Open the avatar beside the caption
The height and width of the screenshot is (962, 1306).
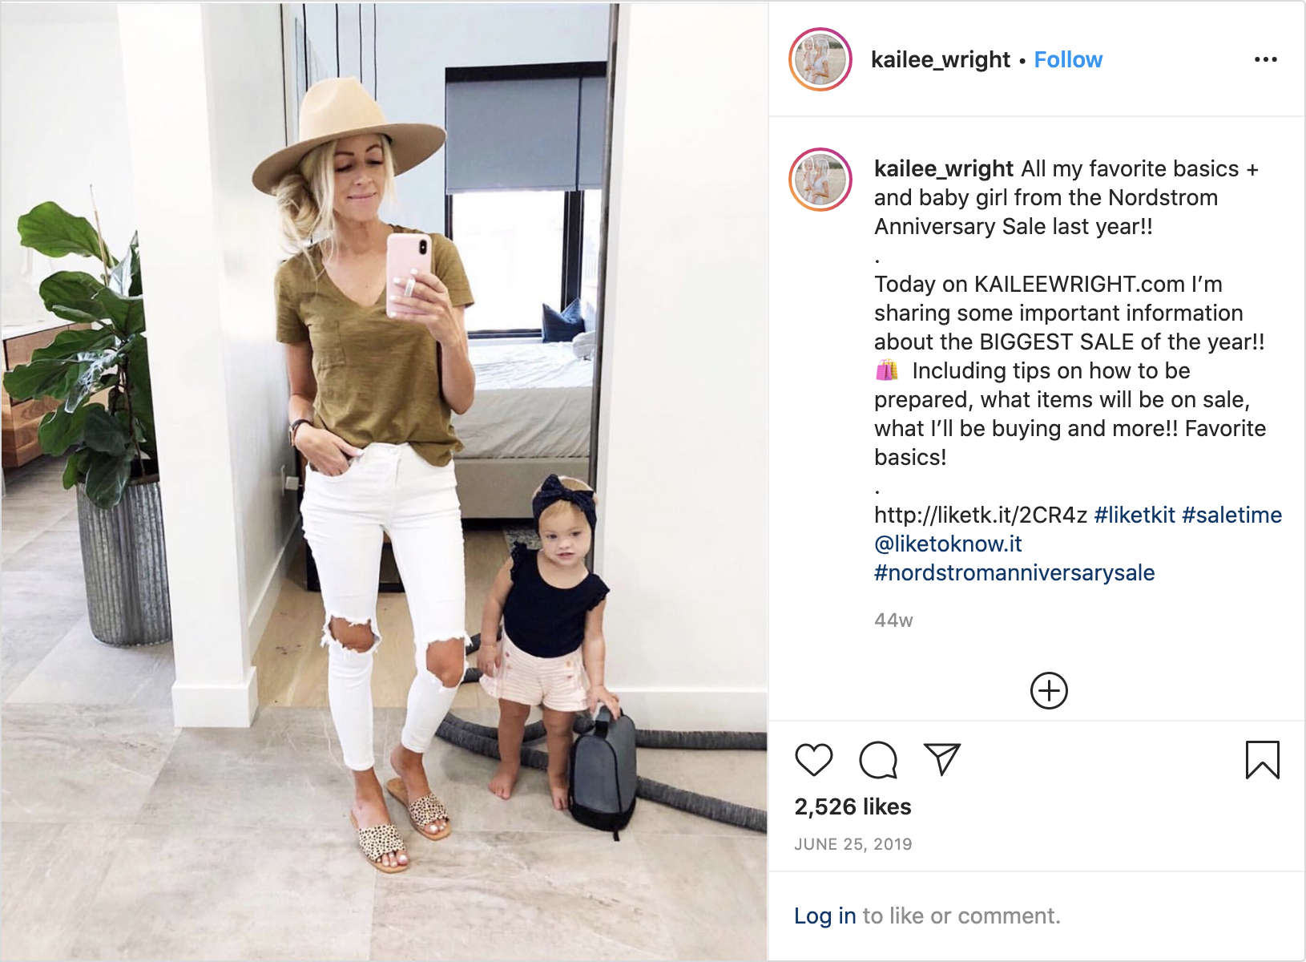820,180
